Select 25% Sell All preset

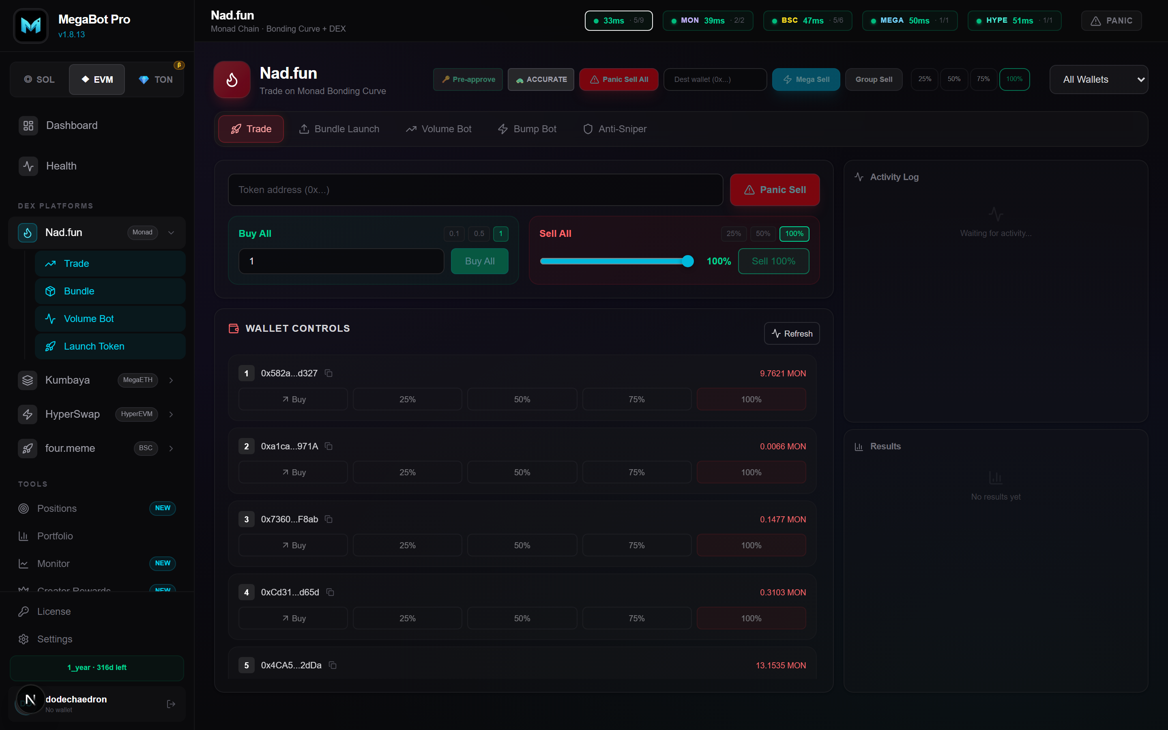[734, 234]
